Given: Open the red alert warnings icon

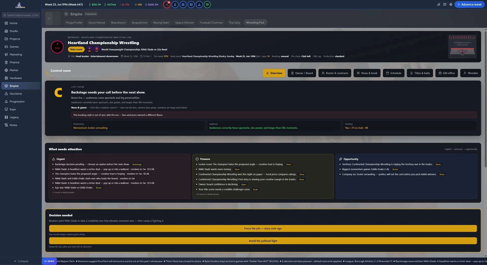Looking at the screenshot, I should point(167,5).
